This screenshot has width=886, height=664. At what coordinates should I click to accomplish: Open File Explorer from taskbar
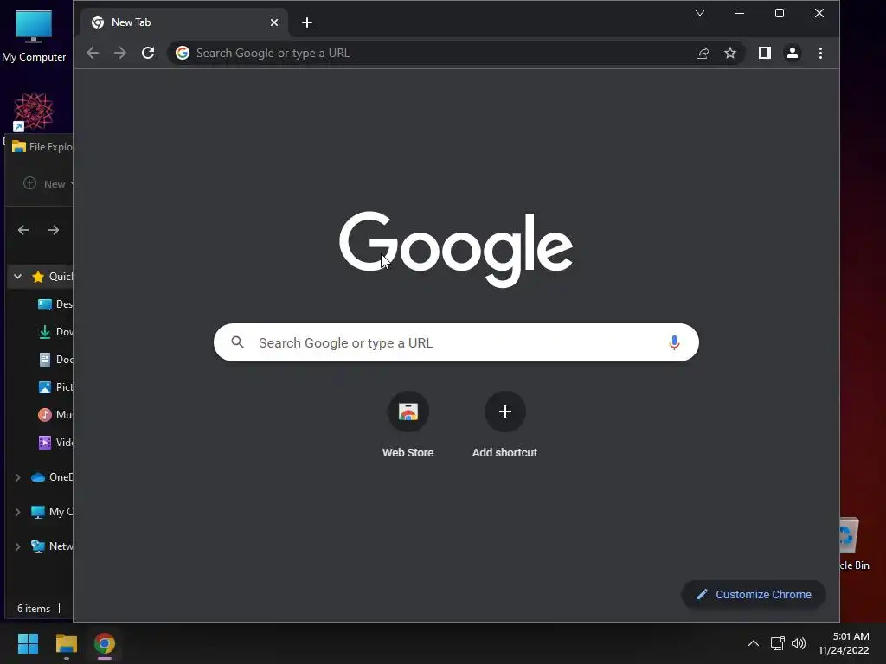[66, 643]
